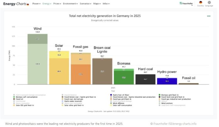219x127 pixels.
Task: Click the German flag Country icon
Action: click(x=200, y=3)
